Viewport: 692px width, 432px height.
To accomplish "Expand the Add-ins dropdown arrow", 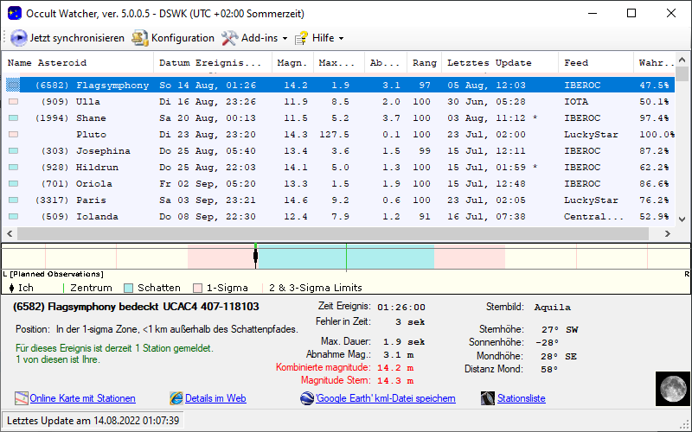I will point(285,39).
